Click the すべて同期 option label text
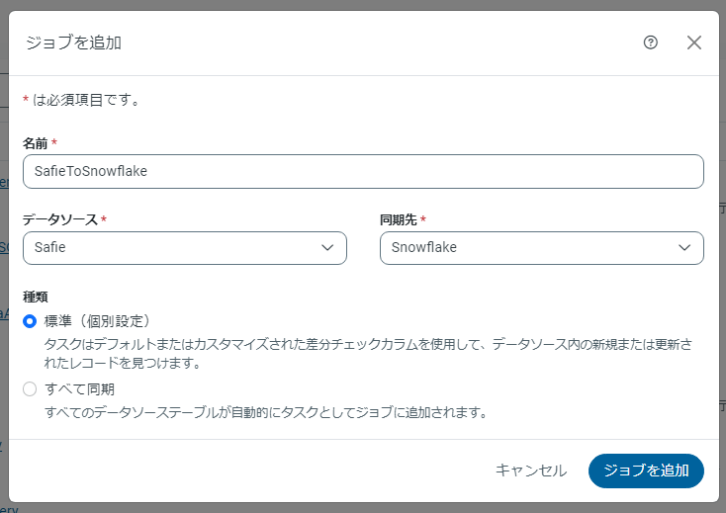The height and width of the screenshot is (513, 726). pos(80,388)
